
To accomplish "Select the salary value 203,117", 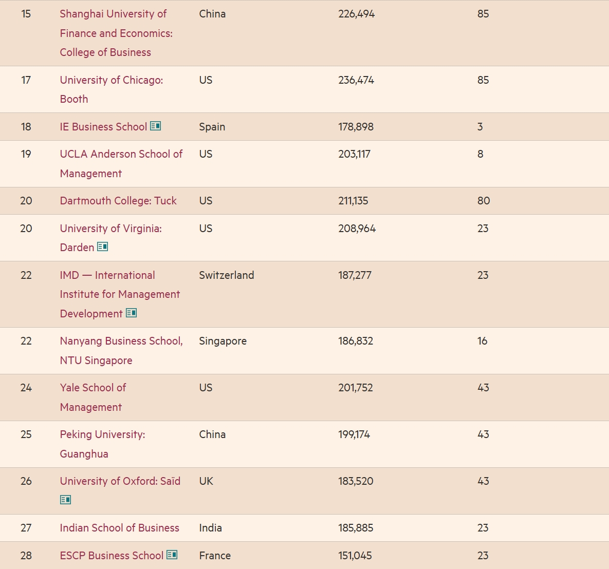I will coord(354,154).
